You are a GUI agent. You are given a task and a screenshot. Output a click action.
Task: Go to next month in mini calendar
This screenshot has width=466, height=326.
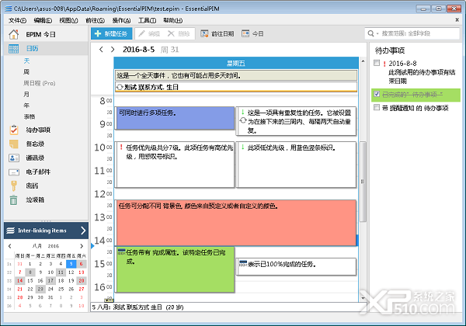coord(82,246)
